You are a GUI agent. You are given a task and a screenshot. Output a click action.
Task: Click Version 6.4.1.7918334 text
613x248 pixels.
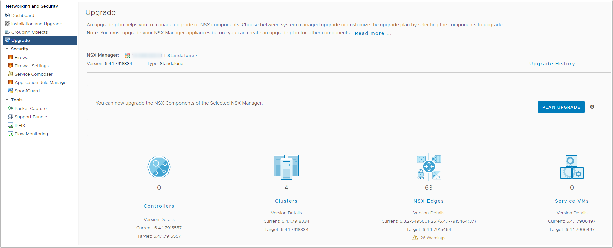(x=109, y=64)
